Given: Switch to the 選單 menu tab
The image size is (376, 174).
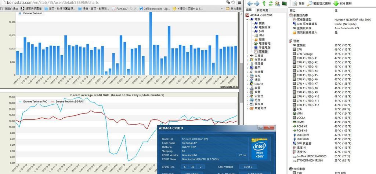Looking at the screenshot, I should [x=249, y=10].
